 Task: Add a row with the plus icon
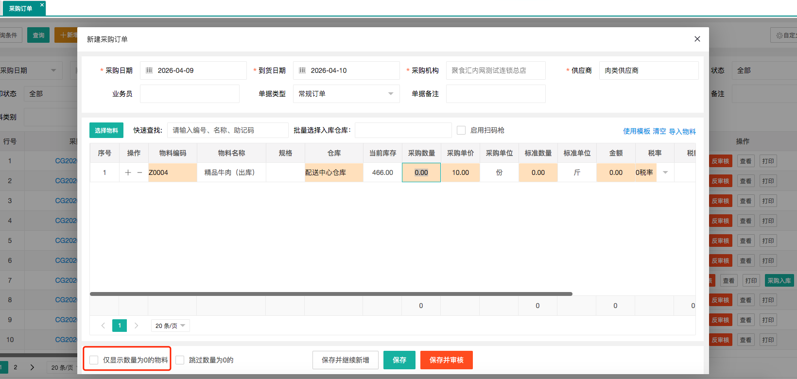tap(128, 172)
